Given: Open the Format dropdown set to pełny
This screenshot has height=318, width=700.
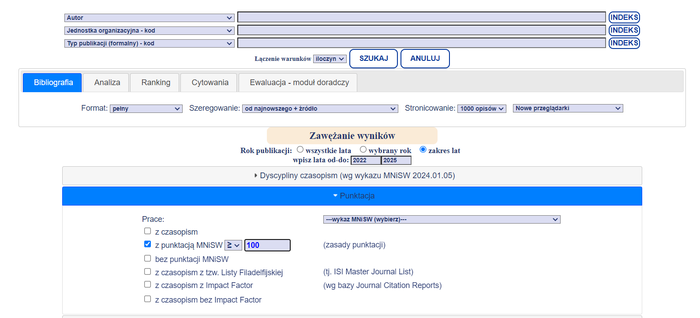Looking at the screenshot, I should click(146, 109).
